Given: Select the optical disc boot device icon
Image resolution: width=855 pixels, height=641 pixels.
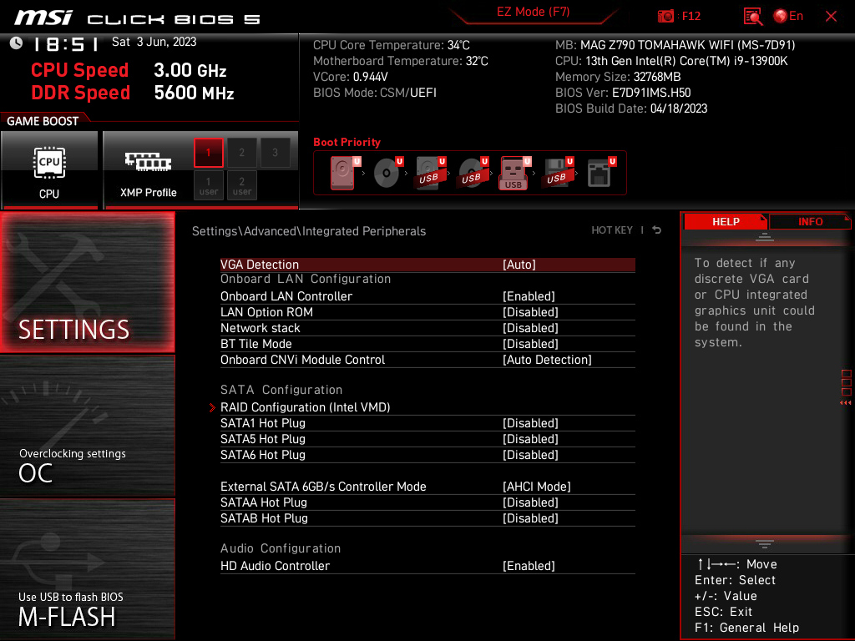Looking at the screenshot, I should [x=387, y=173].
